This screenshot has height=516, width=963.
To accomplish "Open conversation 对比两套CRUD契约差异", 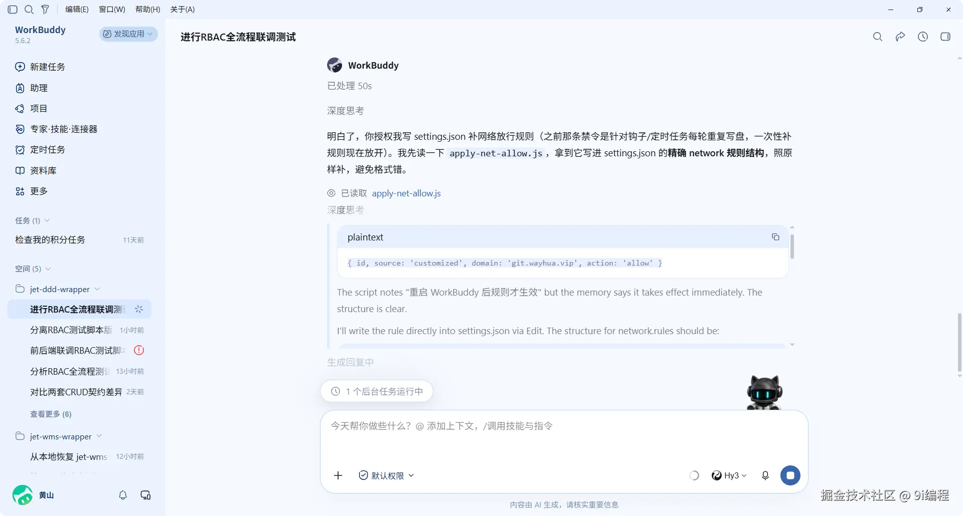I will [x=79, y=392].
